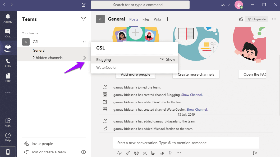The height and width of the screenshot is (157, 280).
Task: Open the Activity feed
Action: pos(8,18)
